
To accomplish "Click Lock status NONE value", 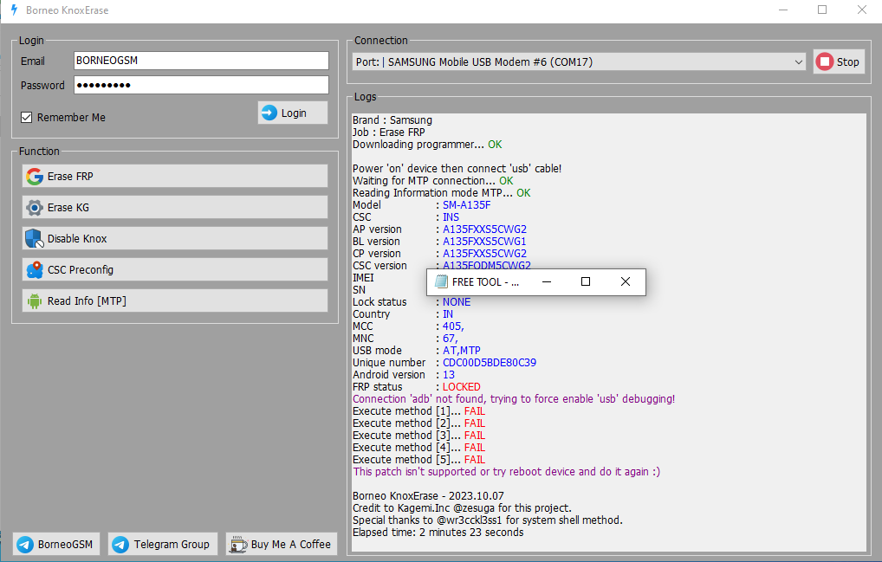I will (x=457, y=302).
